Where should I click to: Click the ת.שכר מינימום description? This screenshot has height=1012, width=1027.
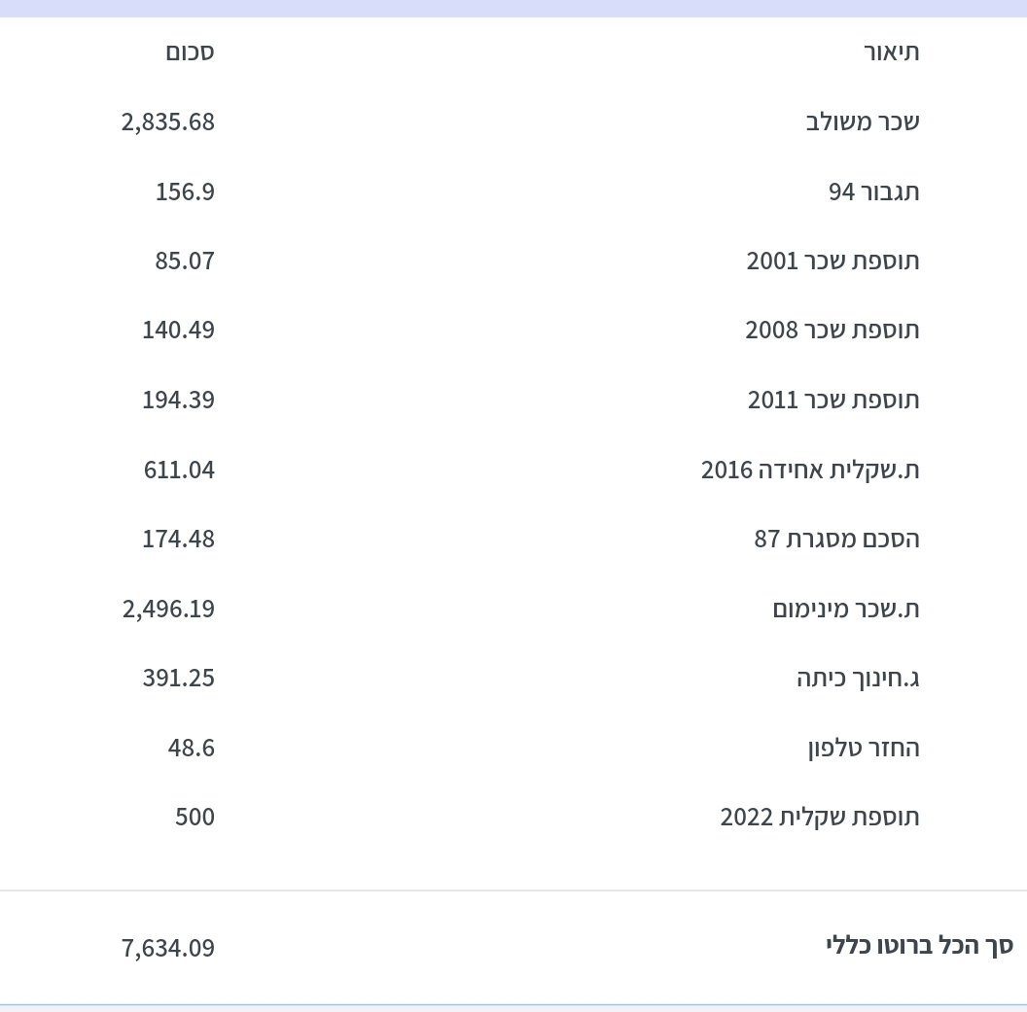pyautogui.click(x=845, y=609)
